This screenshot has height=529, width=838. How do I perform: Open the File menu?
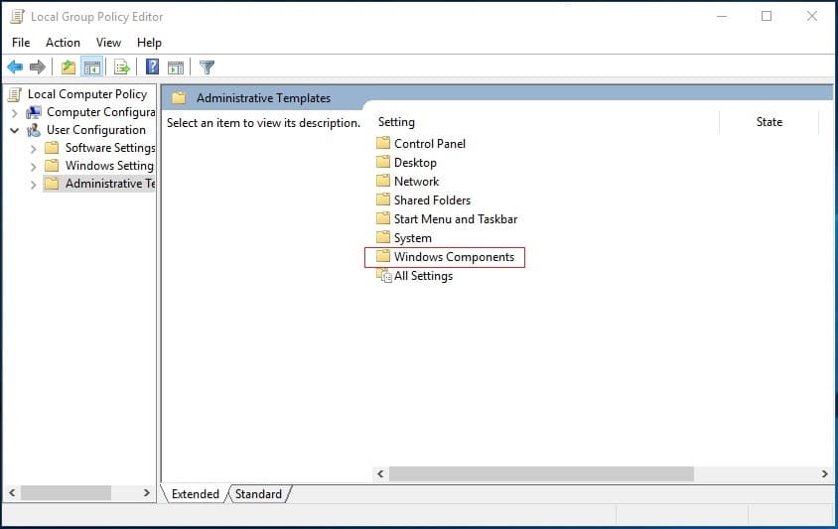tap(21, 43)
